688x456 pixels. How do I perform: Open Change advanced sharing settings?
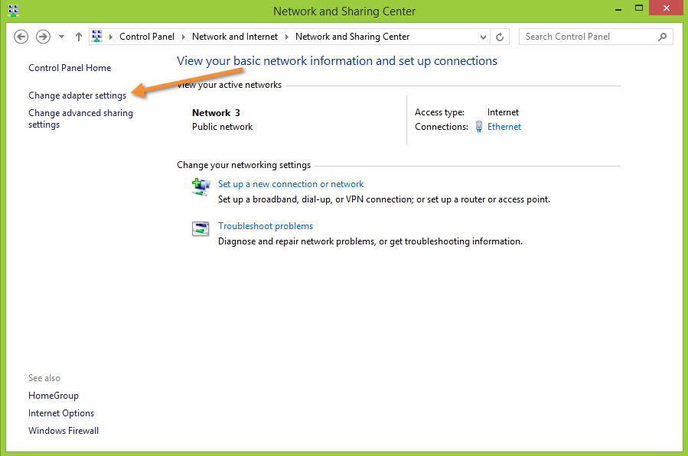80,118
